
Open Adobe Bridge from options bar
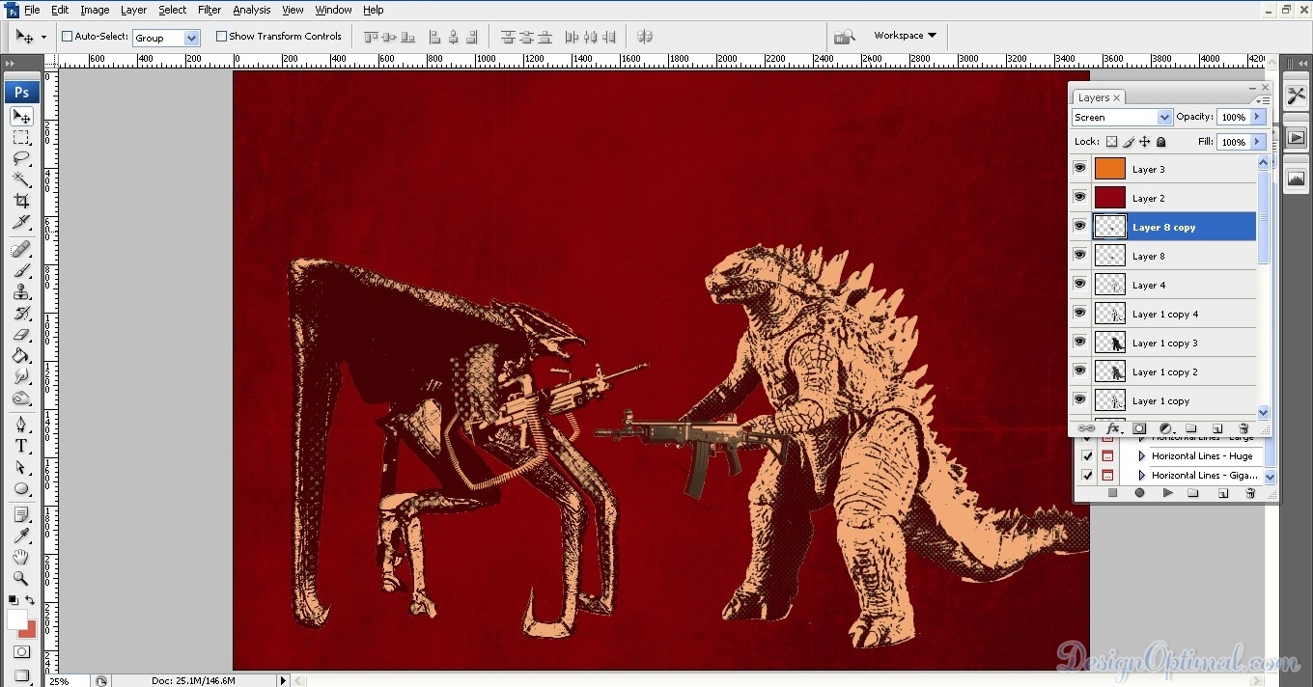(845, 37)
